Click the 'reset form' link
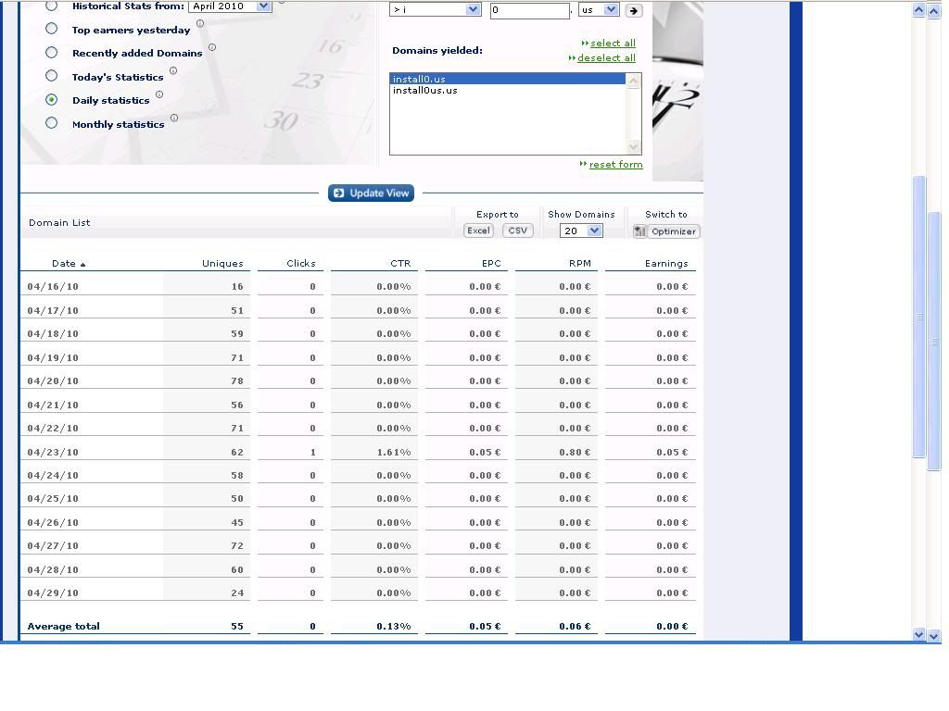Image resolution: width=949 pixels, height=711 pixels. click(x=615, y=165)
